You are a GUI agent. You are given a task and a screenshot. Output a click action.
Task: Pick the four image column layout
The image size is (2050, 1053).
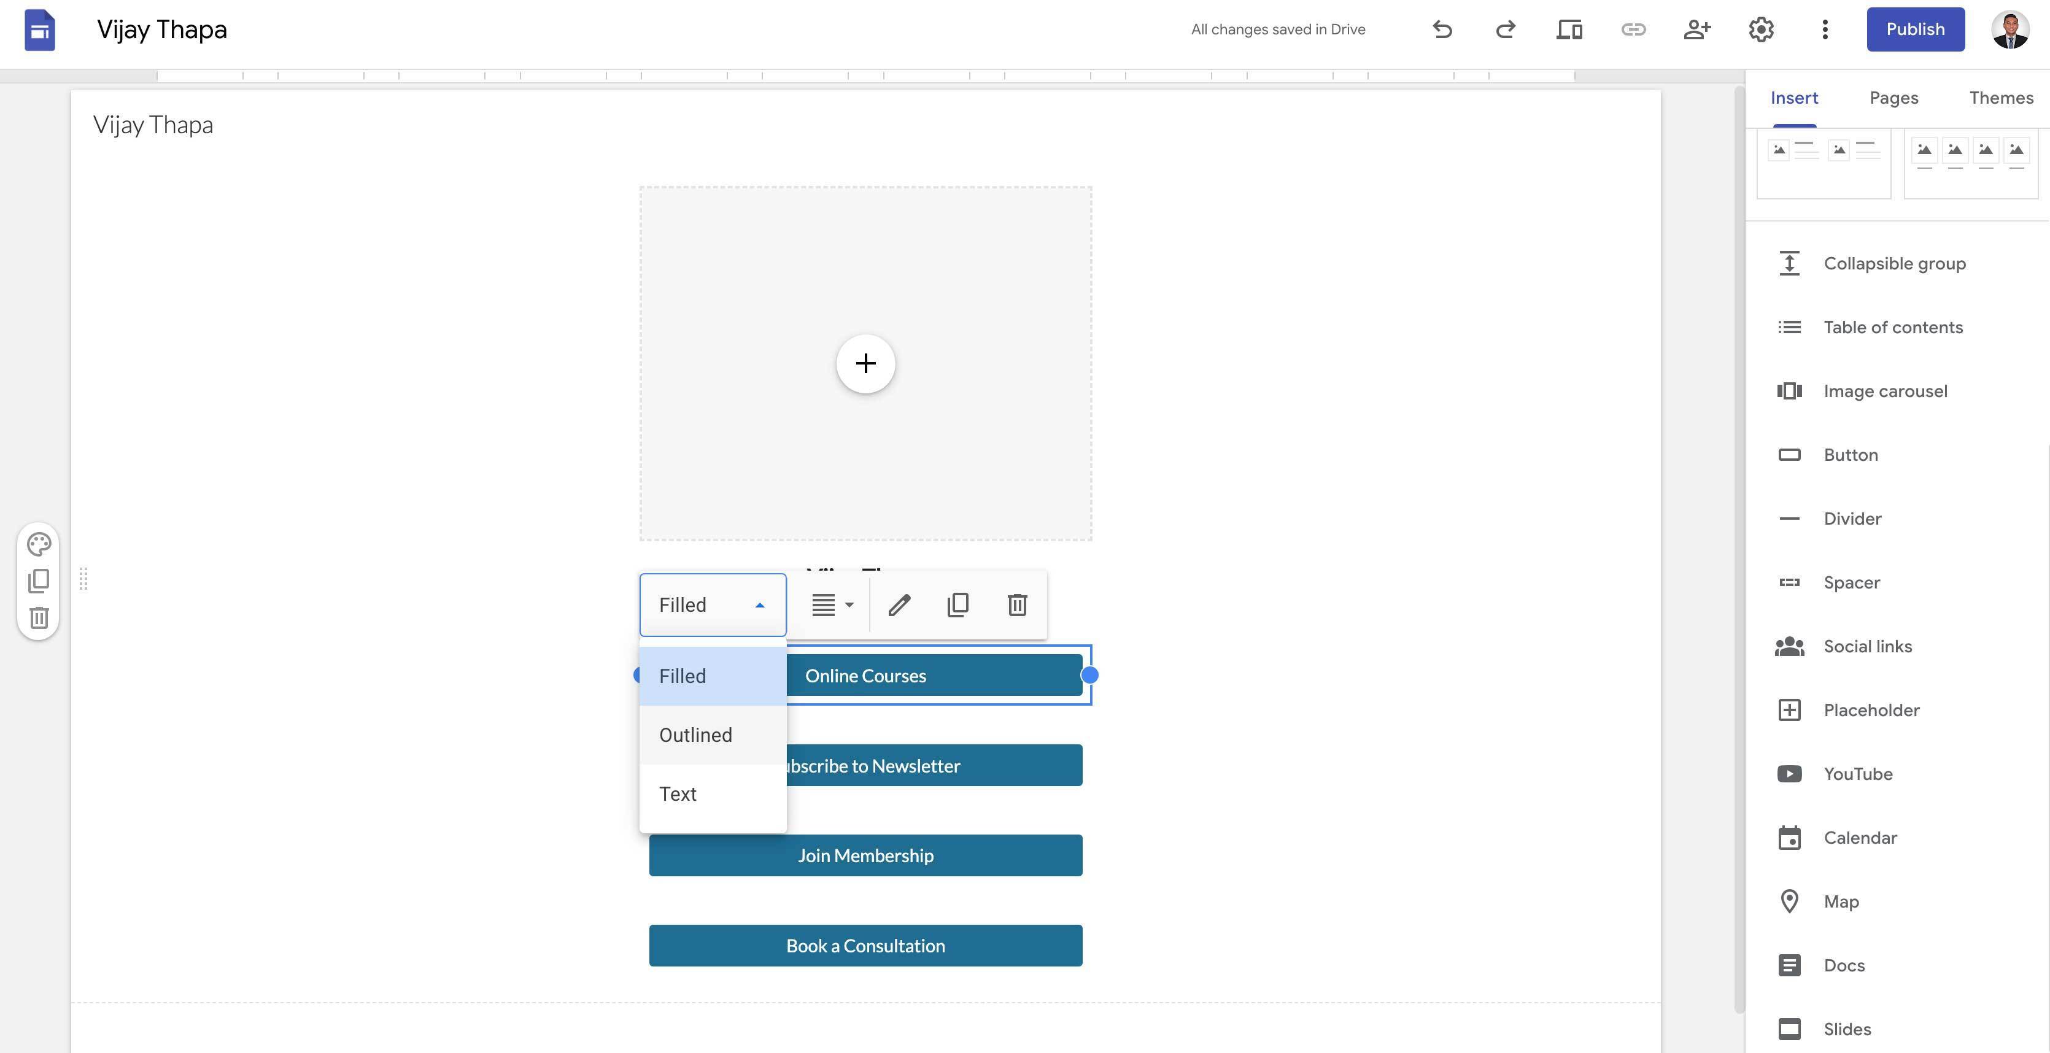pyautogui.click(x=1970, y=163)
